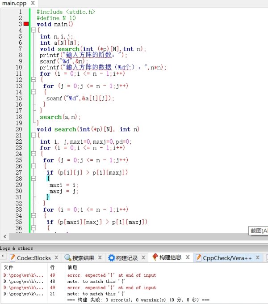Collapse the search function fold at line 21

pyautogui.click(x=33, y=135)
